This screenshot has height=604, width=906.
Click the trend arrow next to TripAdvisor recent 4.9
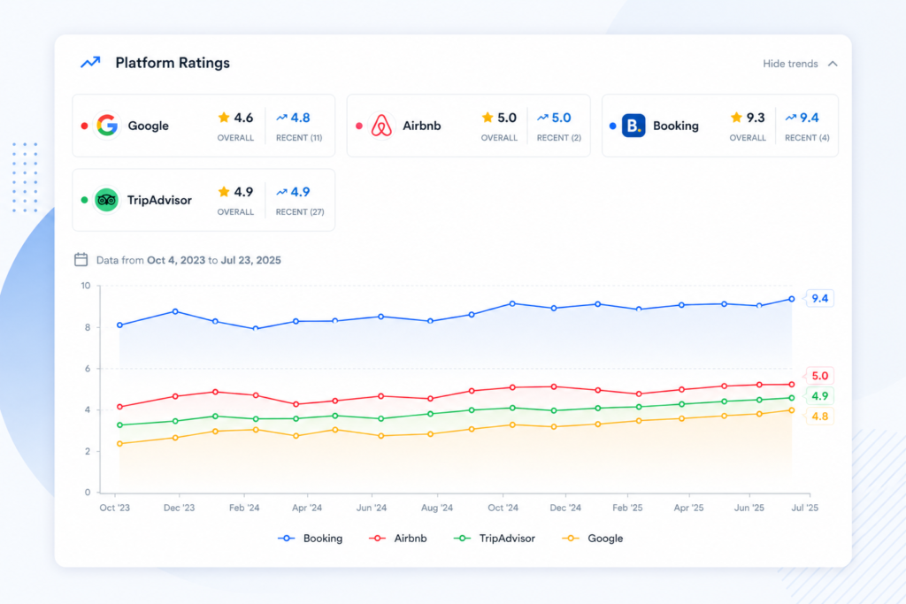[x=281, y=192]
